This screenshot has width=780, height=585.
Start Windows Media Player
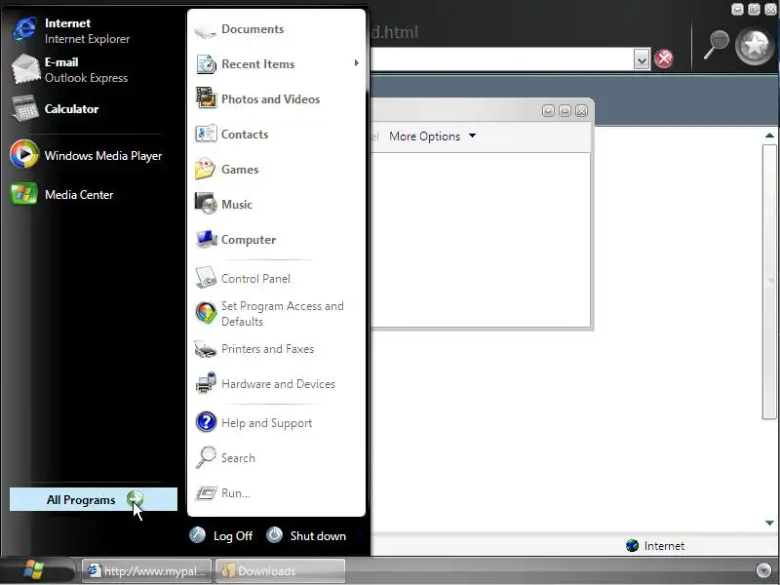point(87,155)
